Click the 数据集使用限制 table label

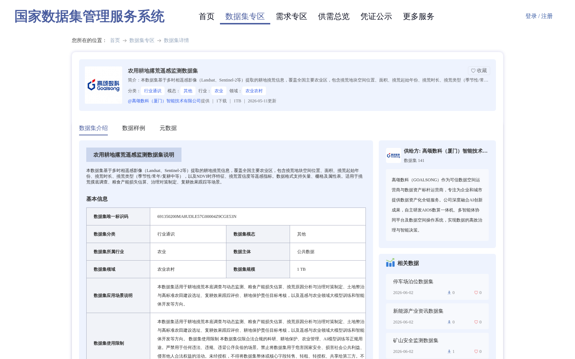[109, 343]
